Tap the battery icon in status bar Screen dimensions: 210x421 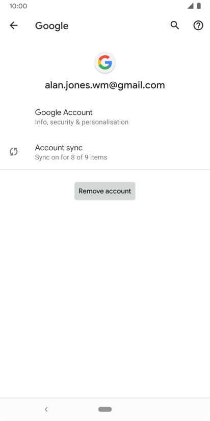tap(199, 6)
